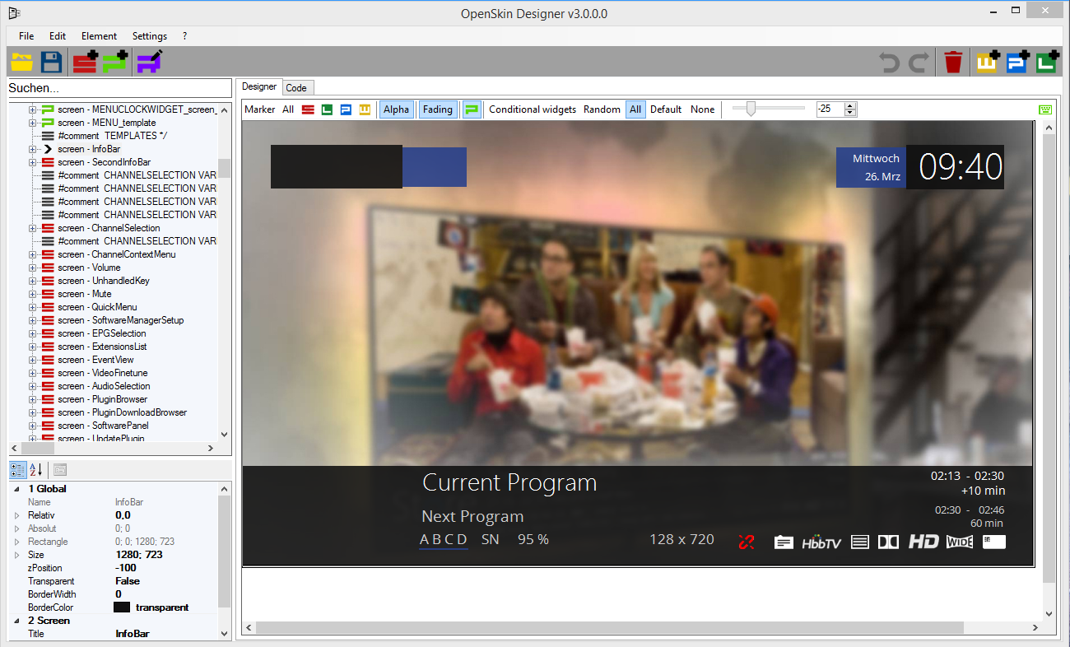Click the purple edit pencil icon in toolbar
Viewport: 1070px width, 647px height.
click(149, 62)
